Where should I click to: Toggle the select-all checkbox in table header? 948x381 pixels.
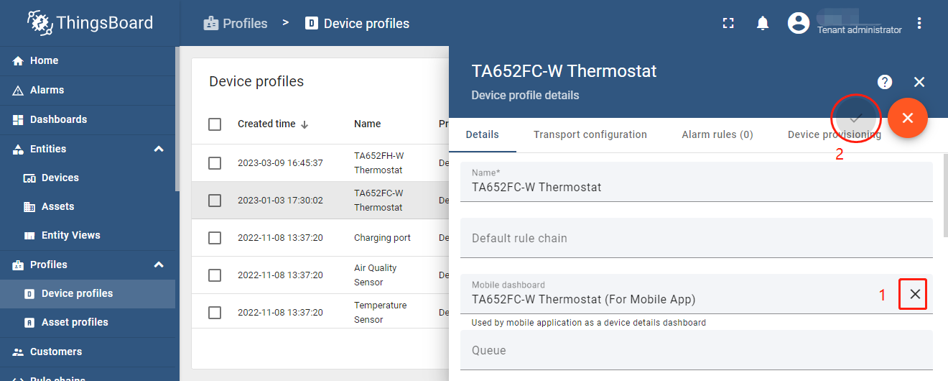[x=215, y=124]
